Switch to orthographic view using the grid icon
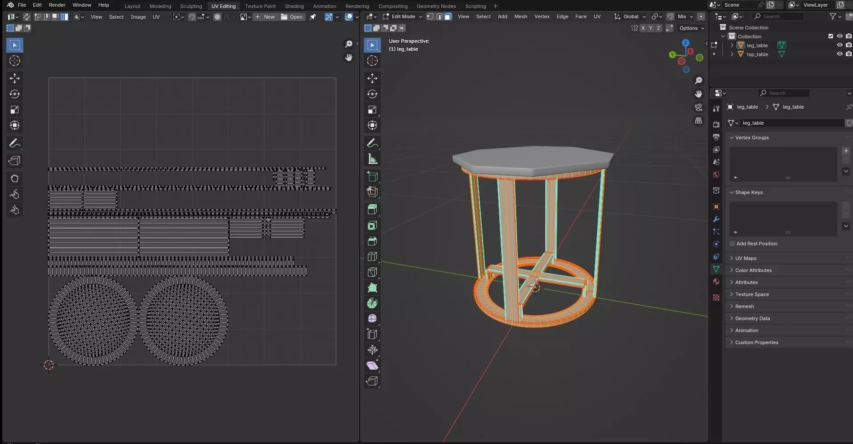The image size is (853, 444). [698, 121]
